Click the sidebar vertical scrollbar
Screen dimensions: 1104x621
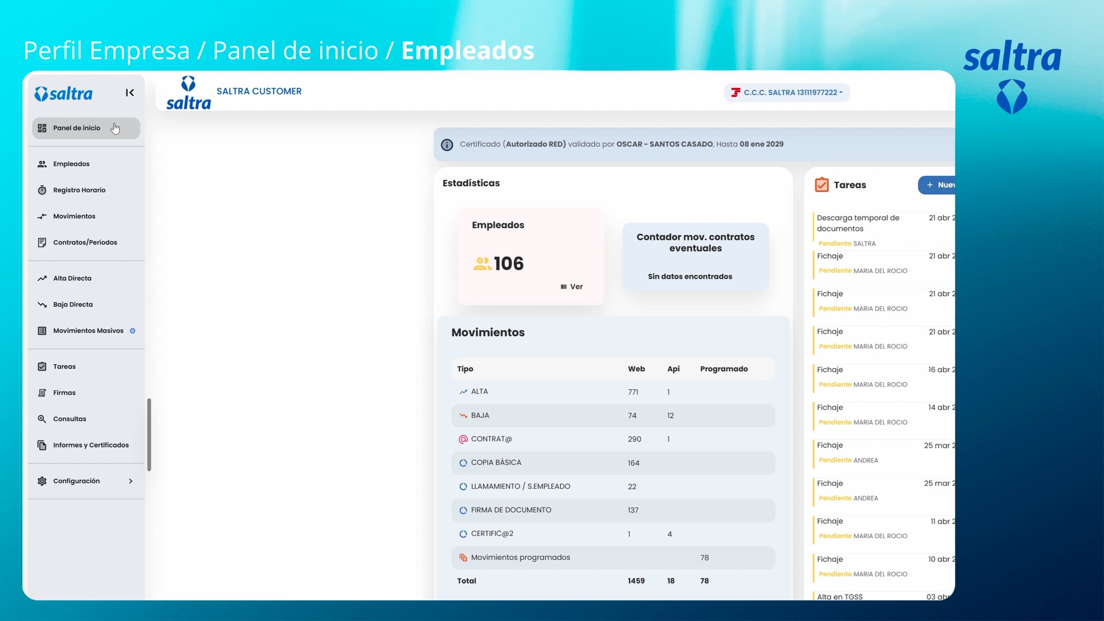point(149,435)
